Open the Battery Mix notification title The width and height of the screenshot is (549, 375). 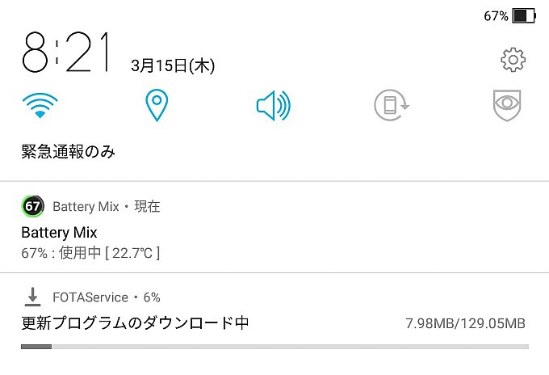tap(59, 233)
